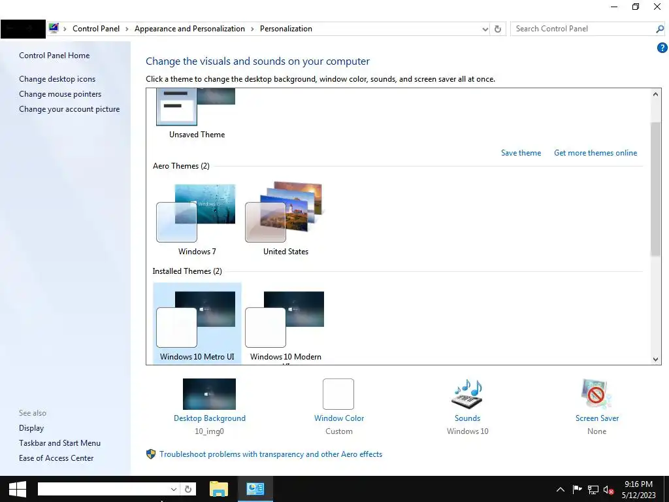Open the Windows Start button

(x=17, y=489)
